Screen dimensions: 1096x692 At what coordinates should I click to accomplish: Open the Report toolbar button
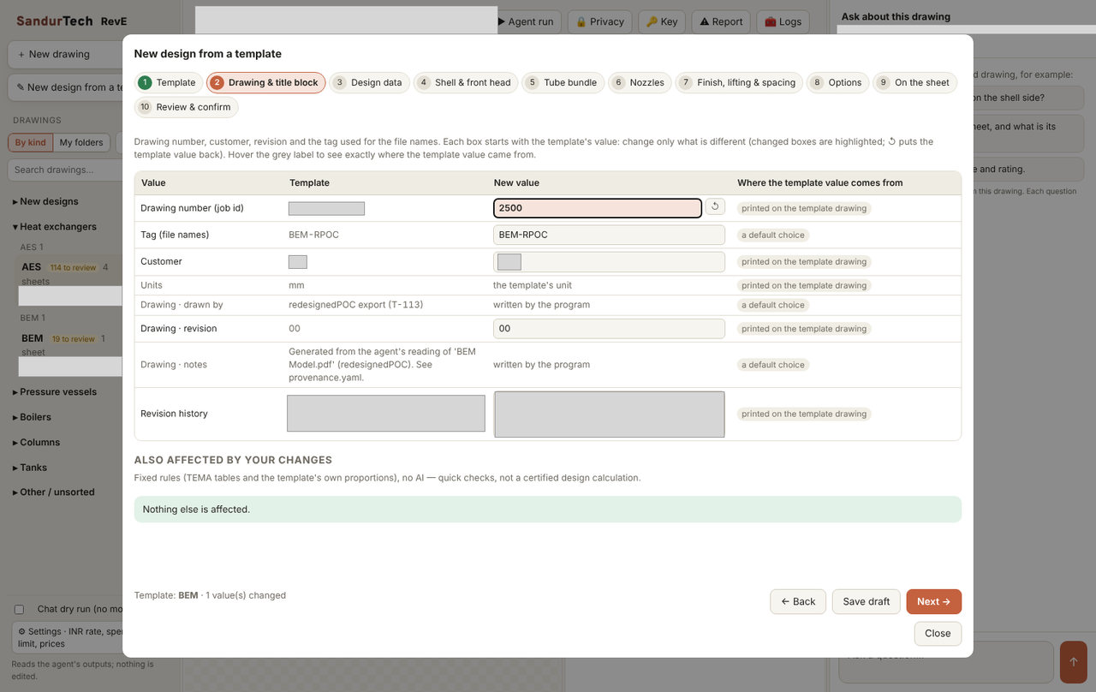[x=721, y=21]
